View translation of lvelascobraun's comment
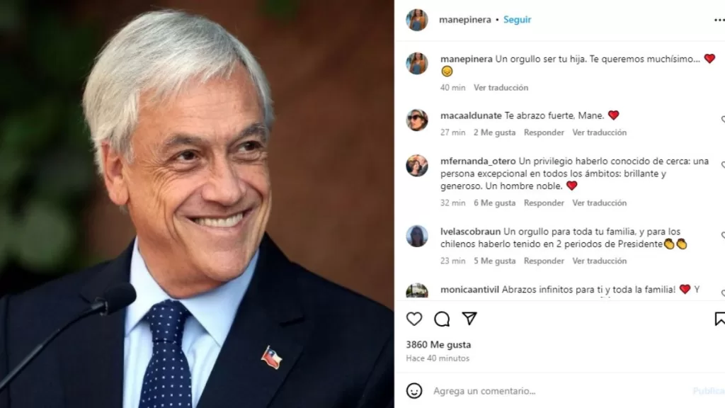Image resolution: width=725 pixels, height=408 pixels. pos(599,261)
